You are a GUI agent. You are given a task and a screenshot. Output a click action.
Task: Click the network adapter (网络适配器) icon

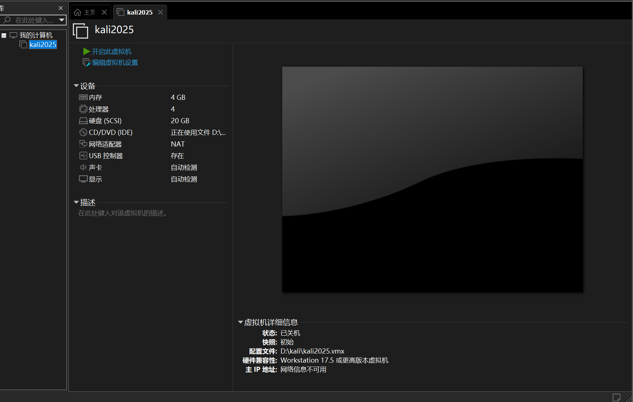83,144
